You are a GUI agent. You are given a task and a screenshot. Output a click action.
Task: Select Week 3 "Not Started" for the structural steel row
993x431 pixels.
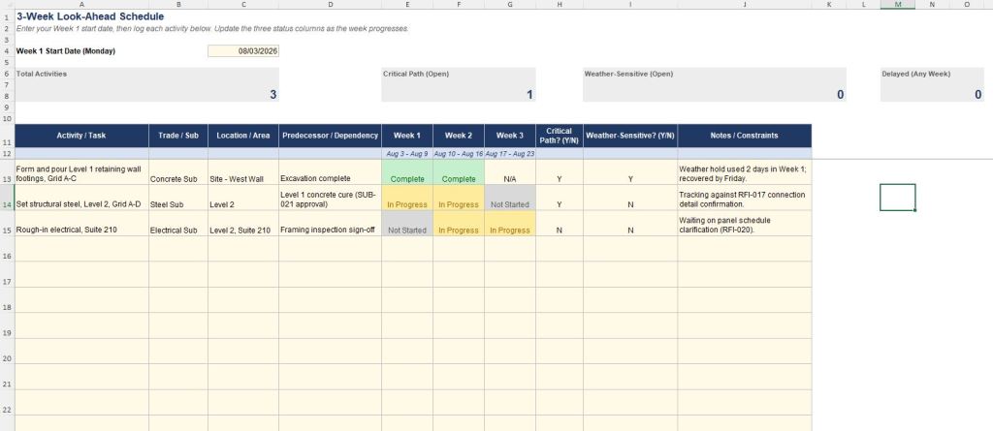tap(510, 199)
